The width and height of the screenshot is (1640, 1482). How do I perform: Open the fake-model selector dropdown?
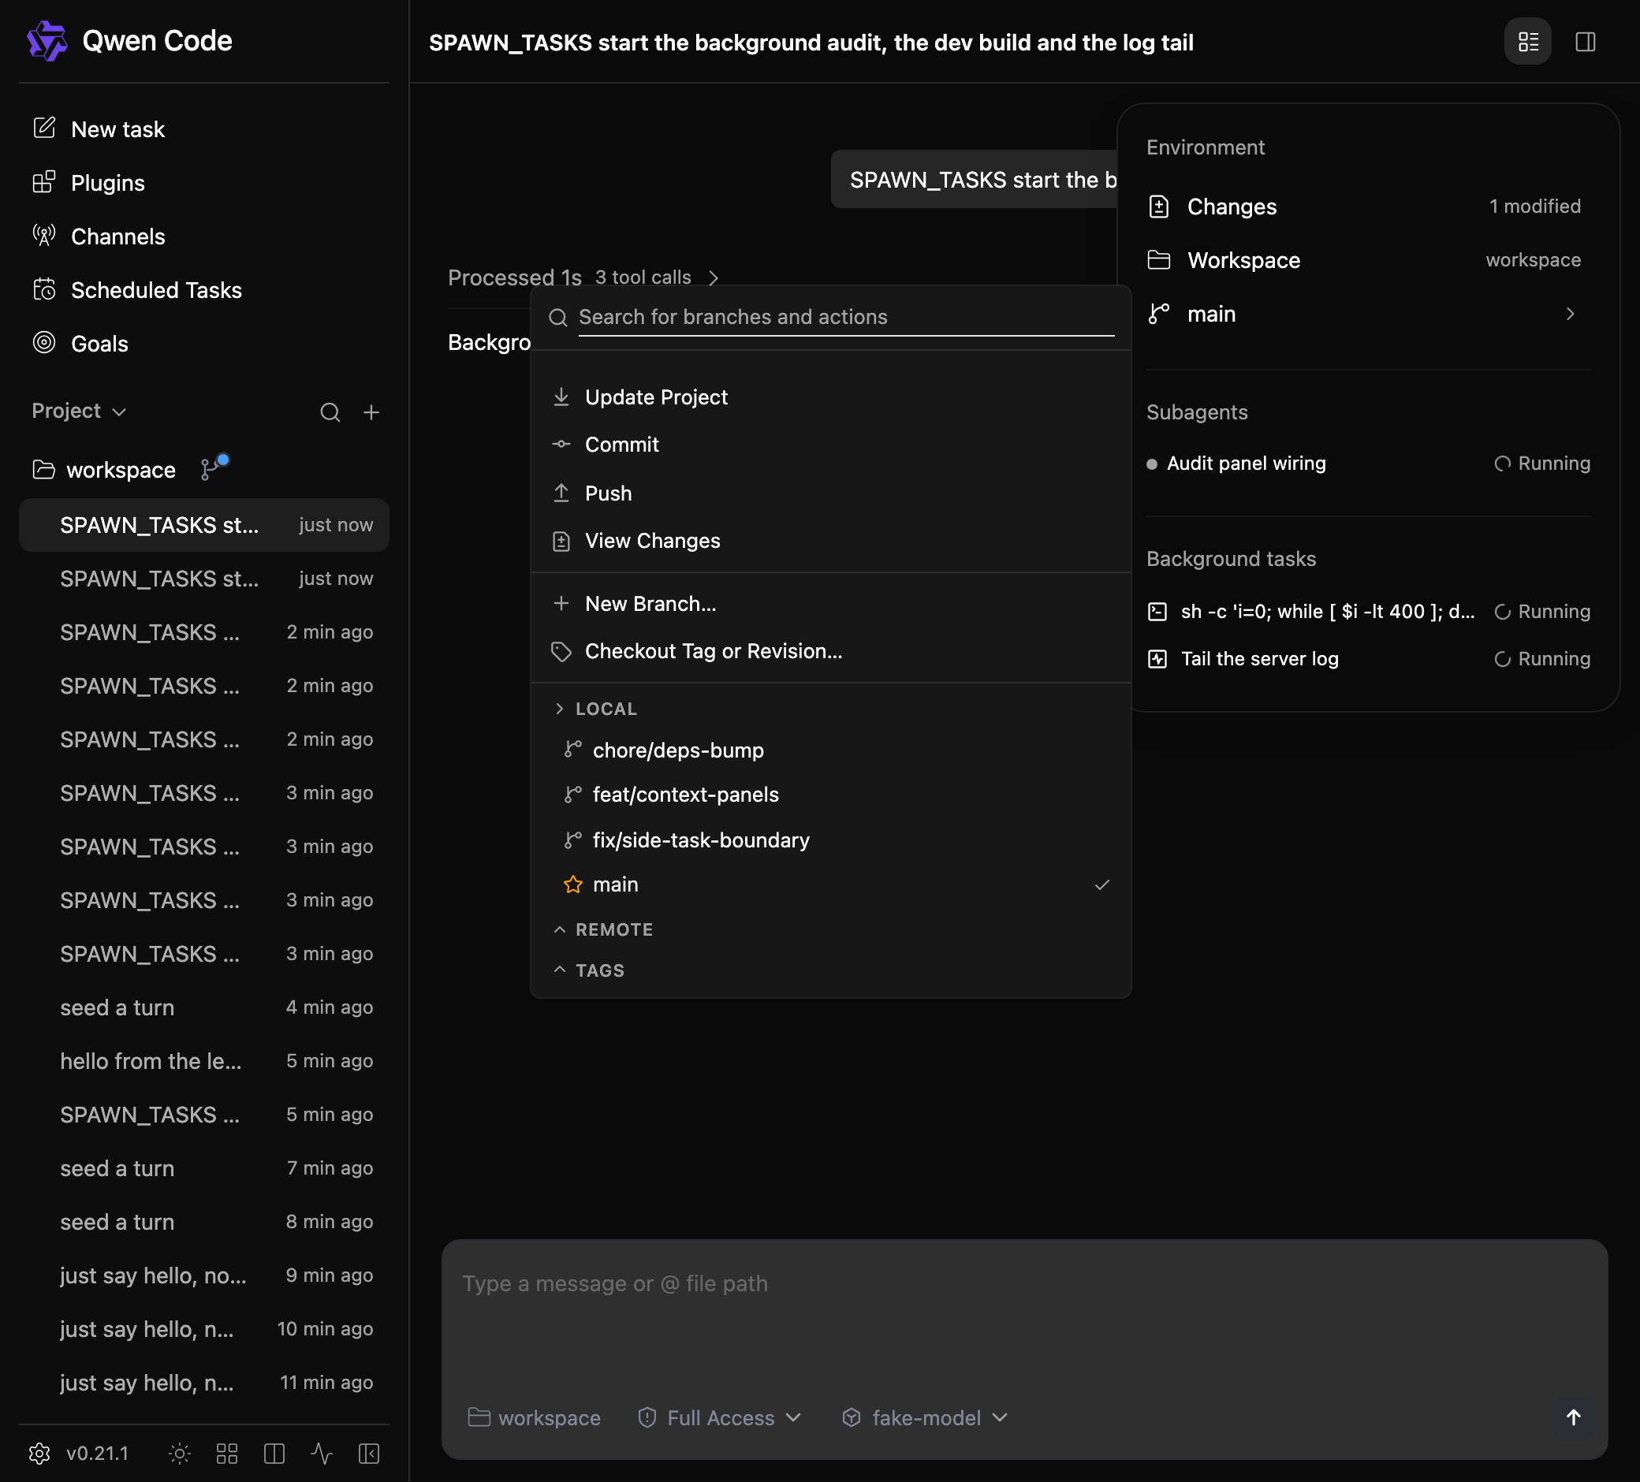(x=925, y=1417)
